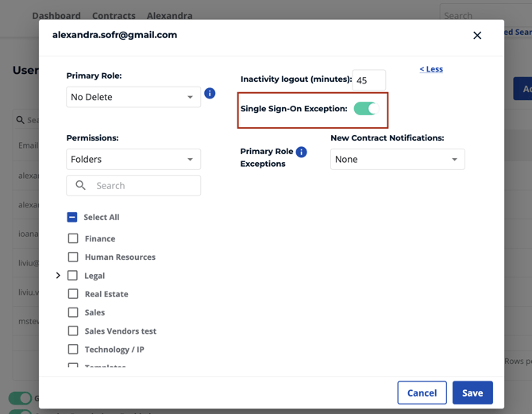Check the Finance folder checkbox
The image size is (532, 414).
click(x=73, y=238)
